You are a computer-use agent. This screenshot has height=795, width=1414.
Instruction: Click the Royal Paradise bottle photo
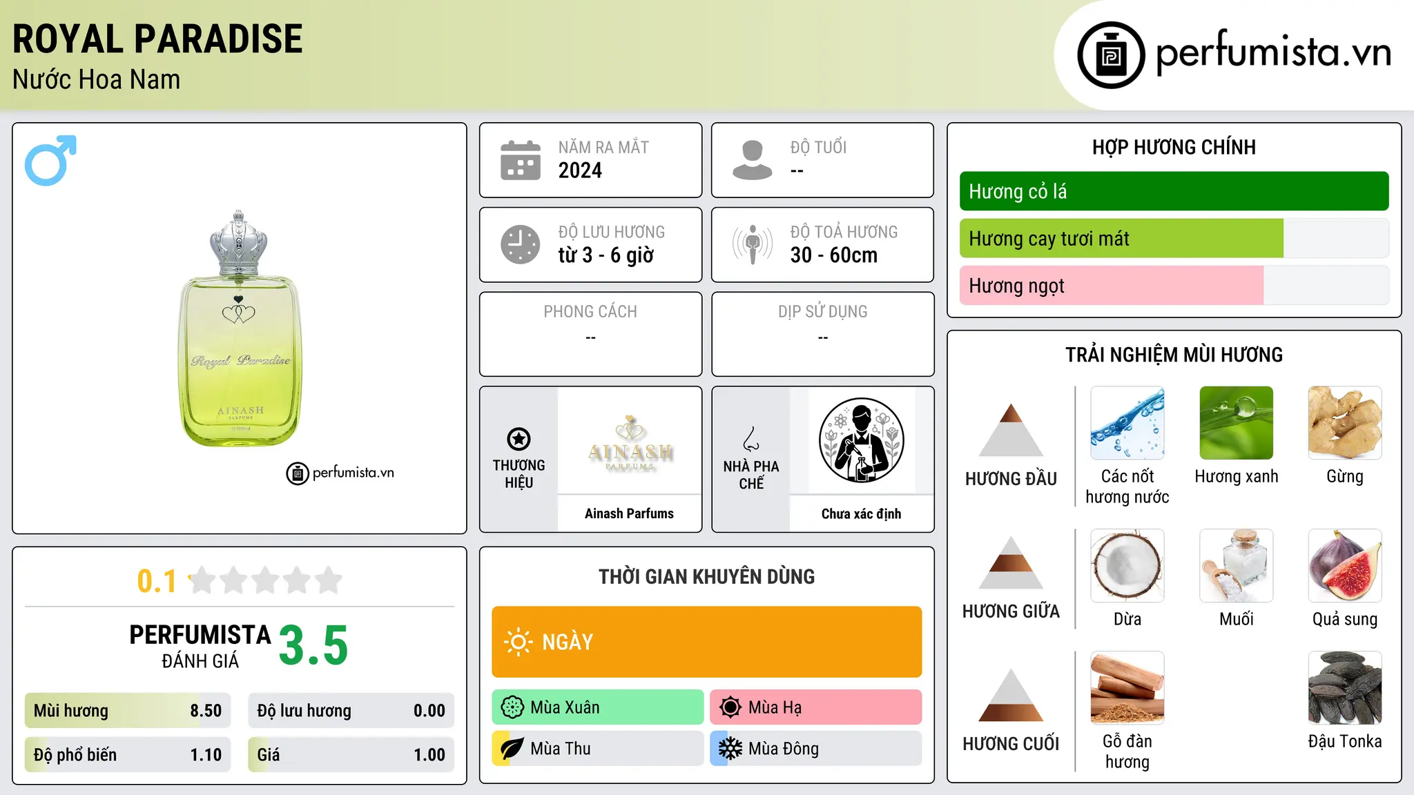[x=240, y=328]
